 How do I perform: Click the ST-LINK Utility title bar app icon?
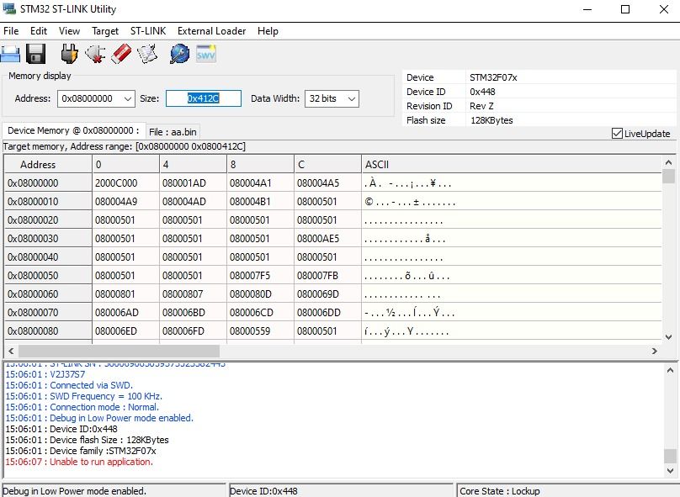coord(8,8)
